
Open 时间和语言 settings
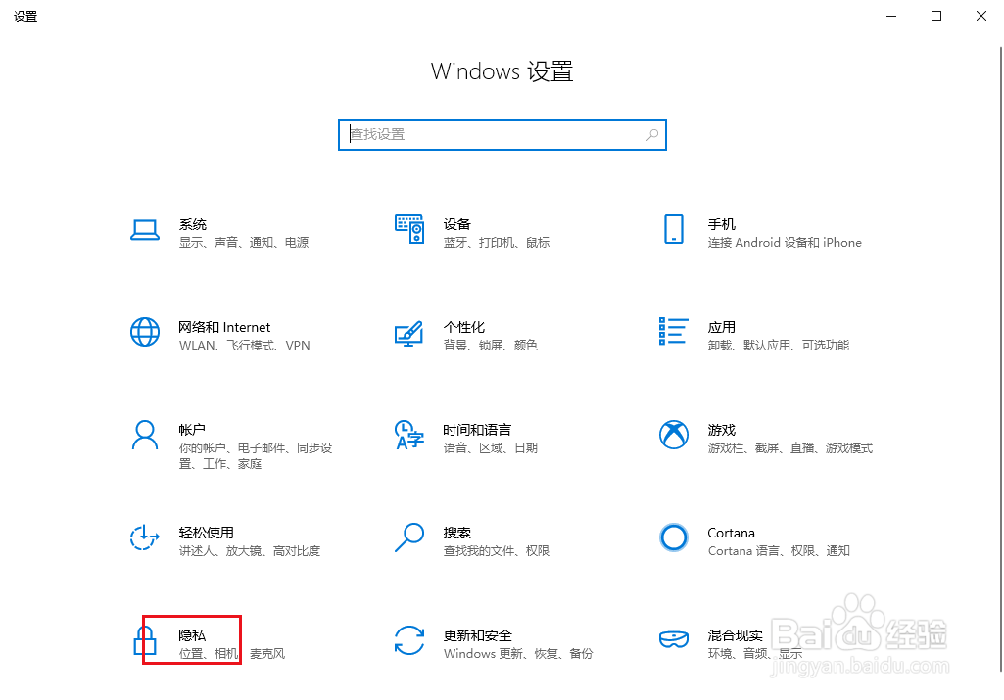click(x=477, y=430)
